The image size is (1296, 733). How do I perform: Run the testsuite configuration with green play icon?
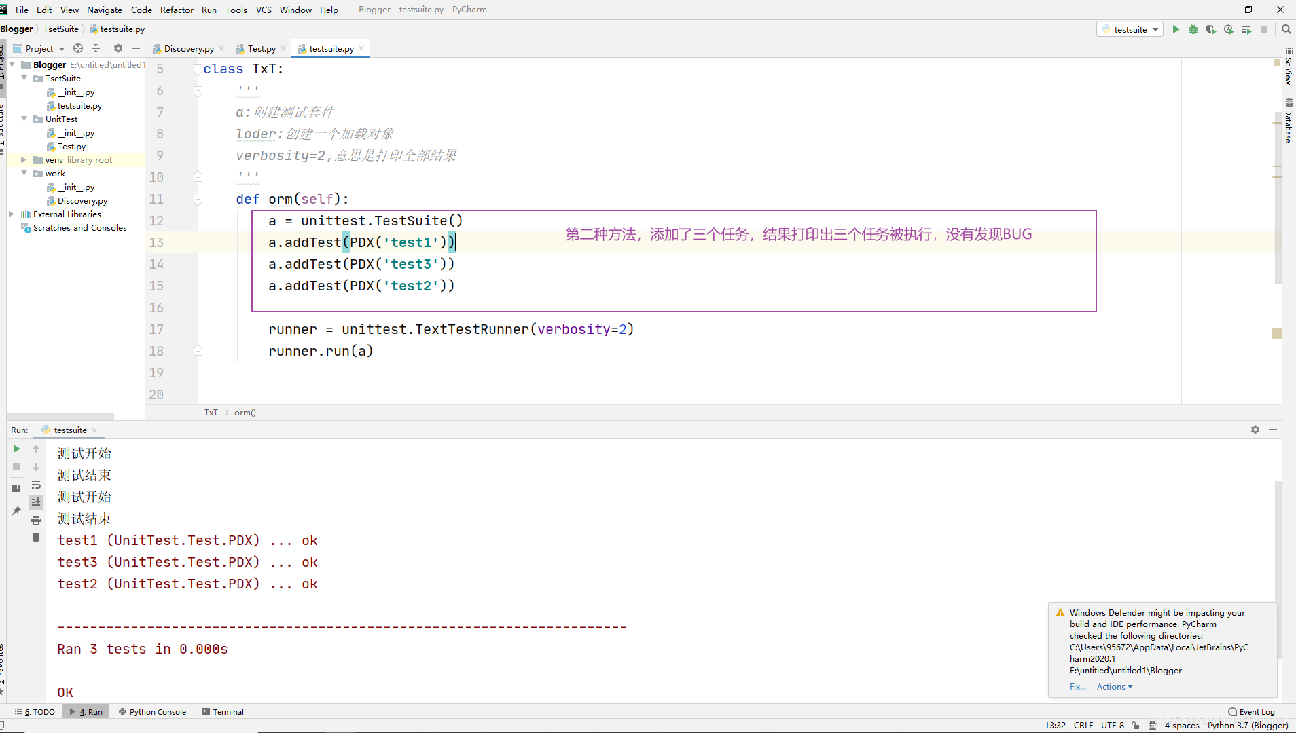[x=1176, y=29]
